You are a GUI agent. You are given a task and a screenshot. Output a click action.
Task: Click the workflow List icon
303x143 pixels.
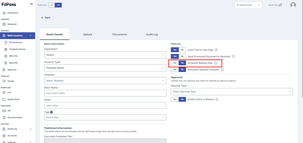coord(4,93)
